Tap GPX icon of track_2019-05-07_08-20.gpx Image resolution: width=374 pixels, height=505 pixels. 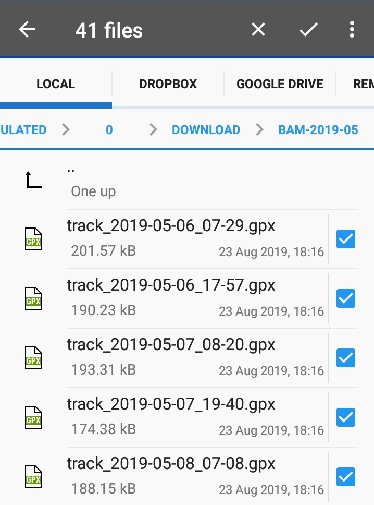coord(33,358)
